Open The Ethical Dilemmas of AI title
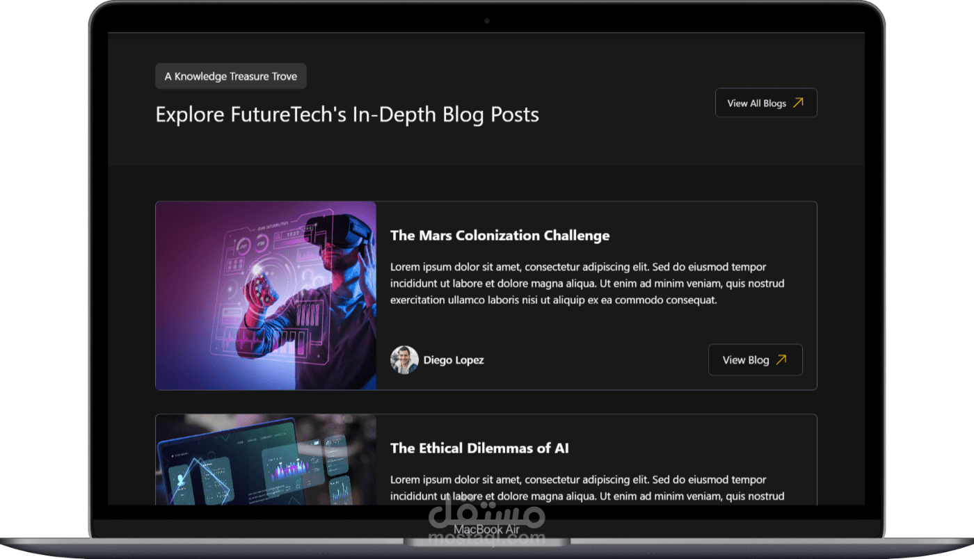The image size is (974, 559). point(479,448)
